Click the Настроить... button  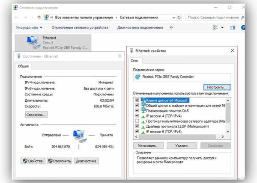pyautogui.click(x=217, y=87)
